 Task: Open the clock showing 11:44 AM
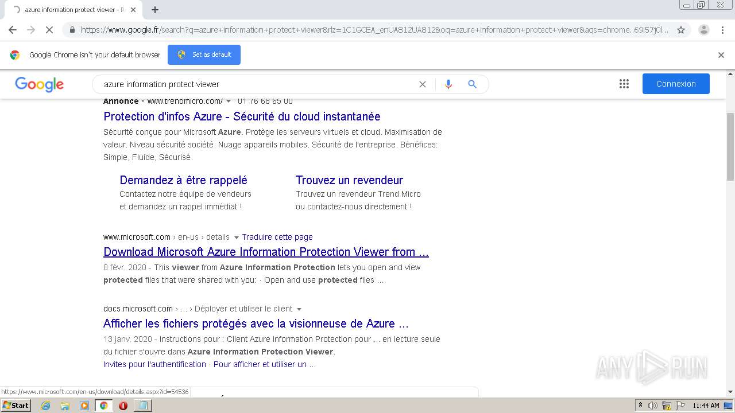click(706, 406)
